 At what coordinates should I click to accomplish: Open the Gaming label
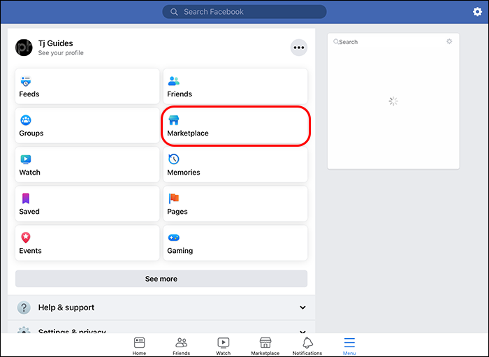tap(180, 251)
